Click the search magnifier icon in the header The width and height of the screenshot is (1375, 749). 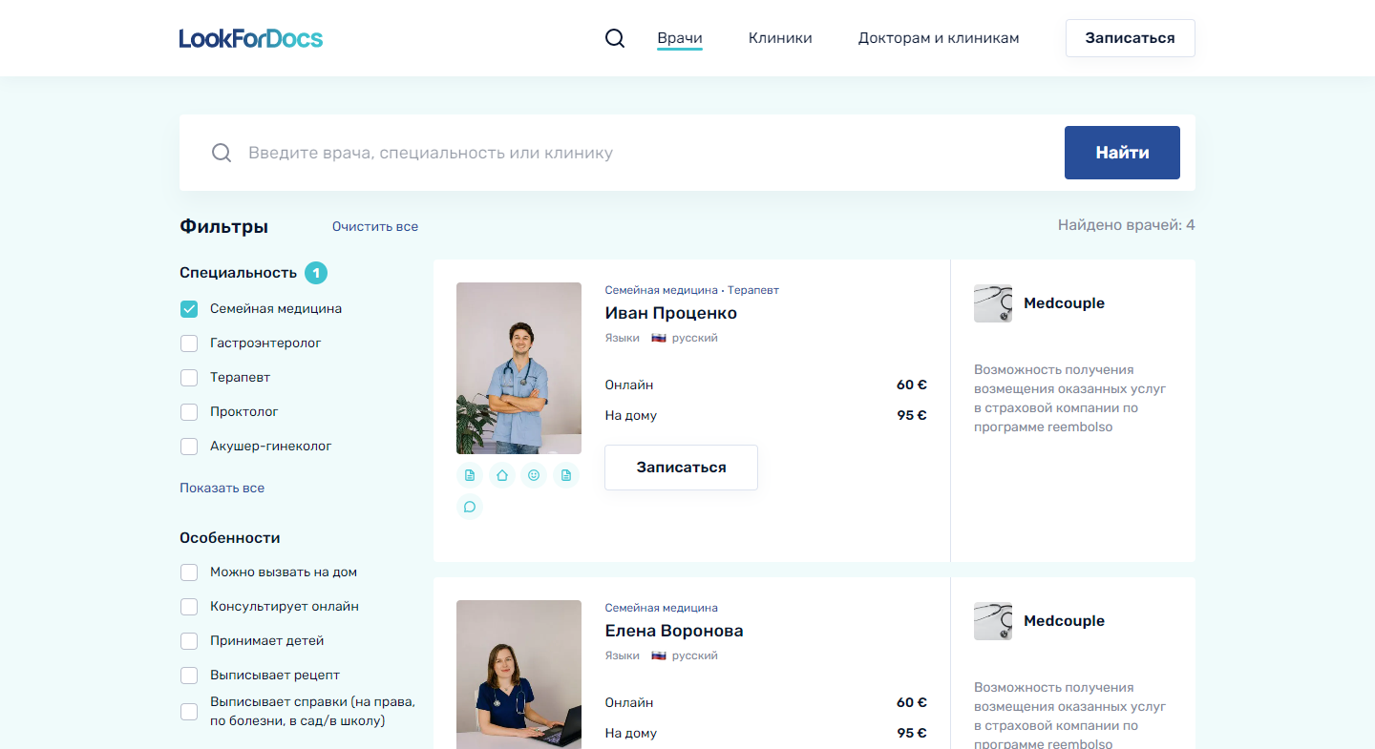(614, 37)
